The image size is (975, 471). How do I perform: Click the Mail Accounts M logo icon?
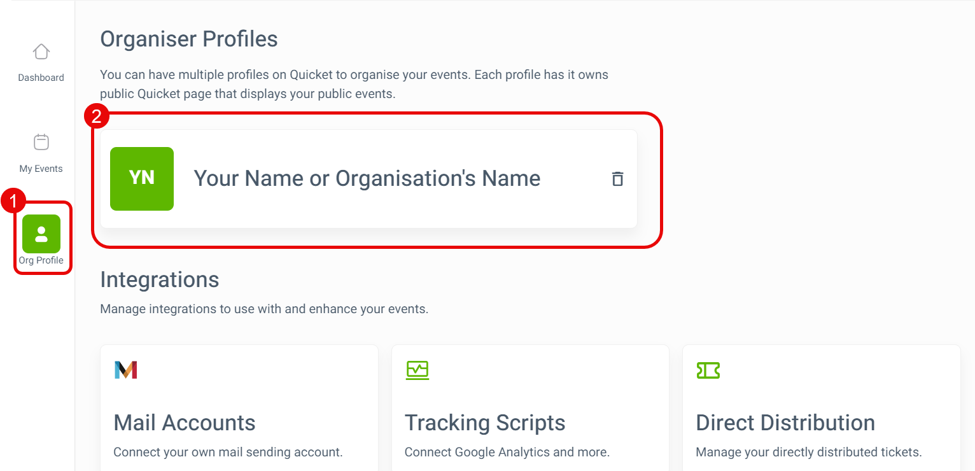click(126, 370)
